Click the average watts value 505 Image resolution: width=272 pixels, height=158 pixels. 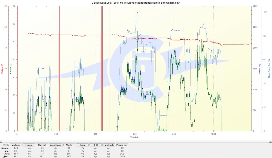pyautogui.click(x=69, y=154)
